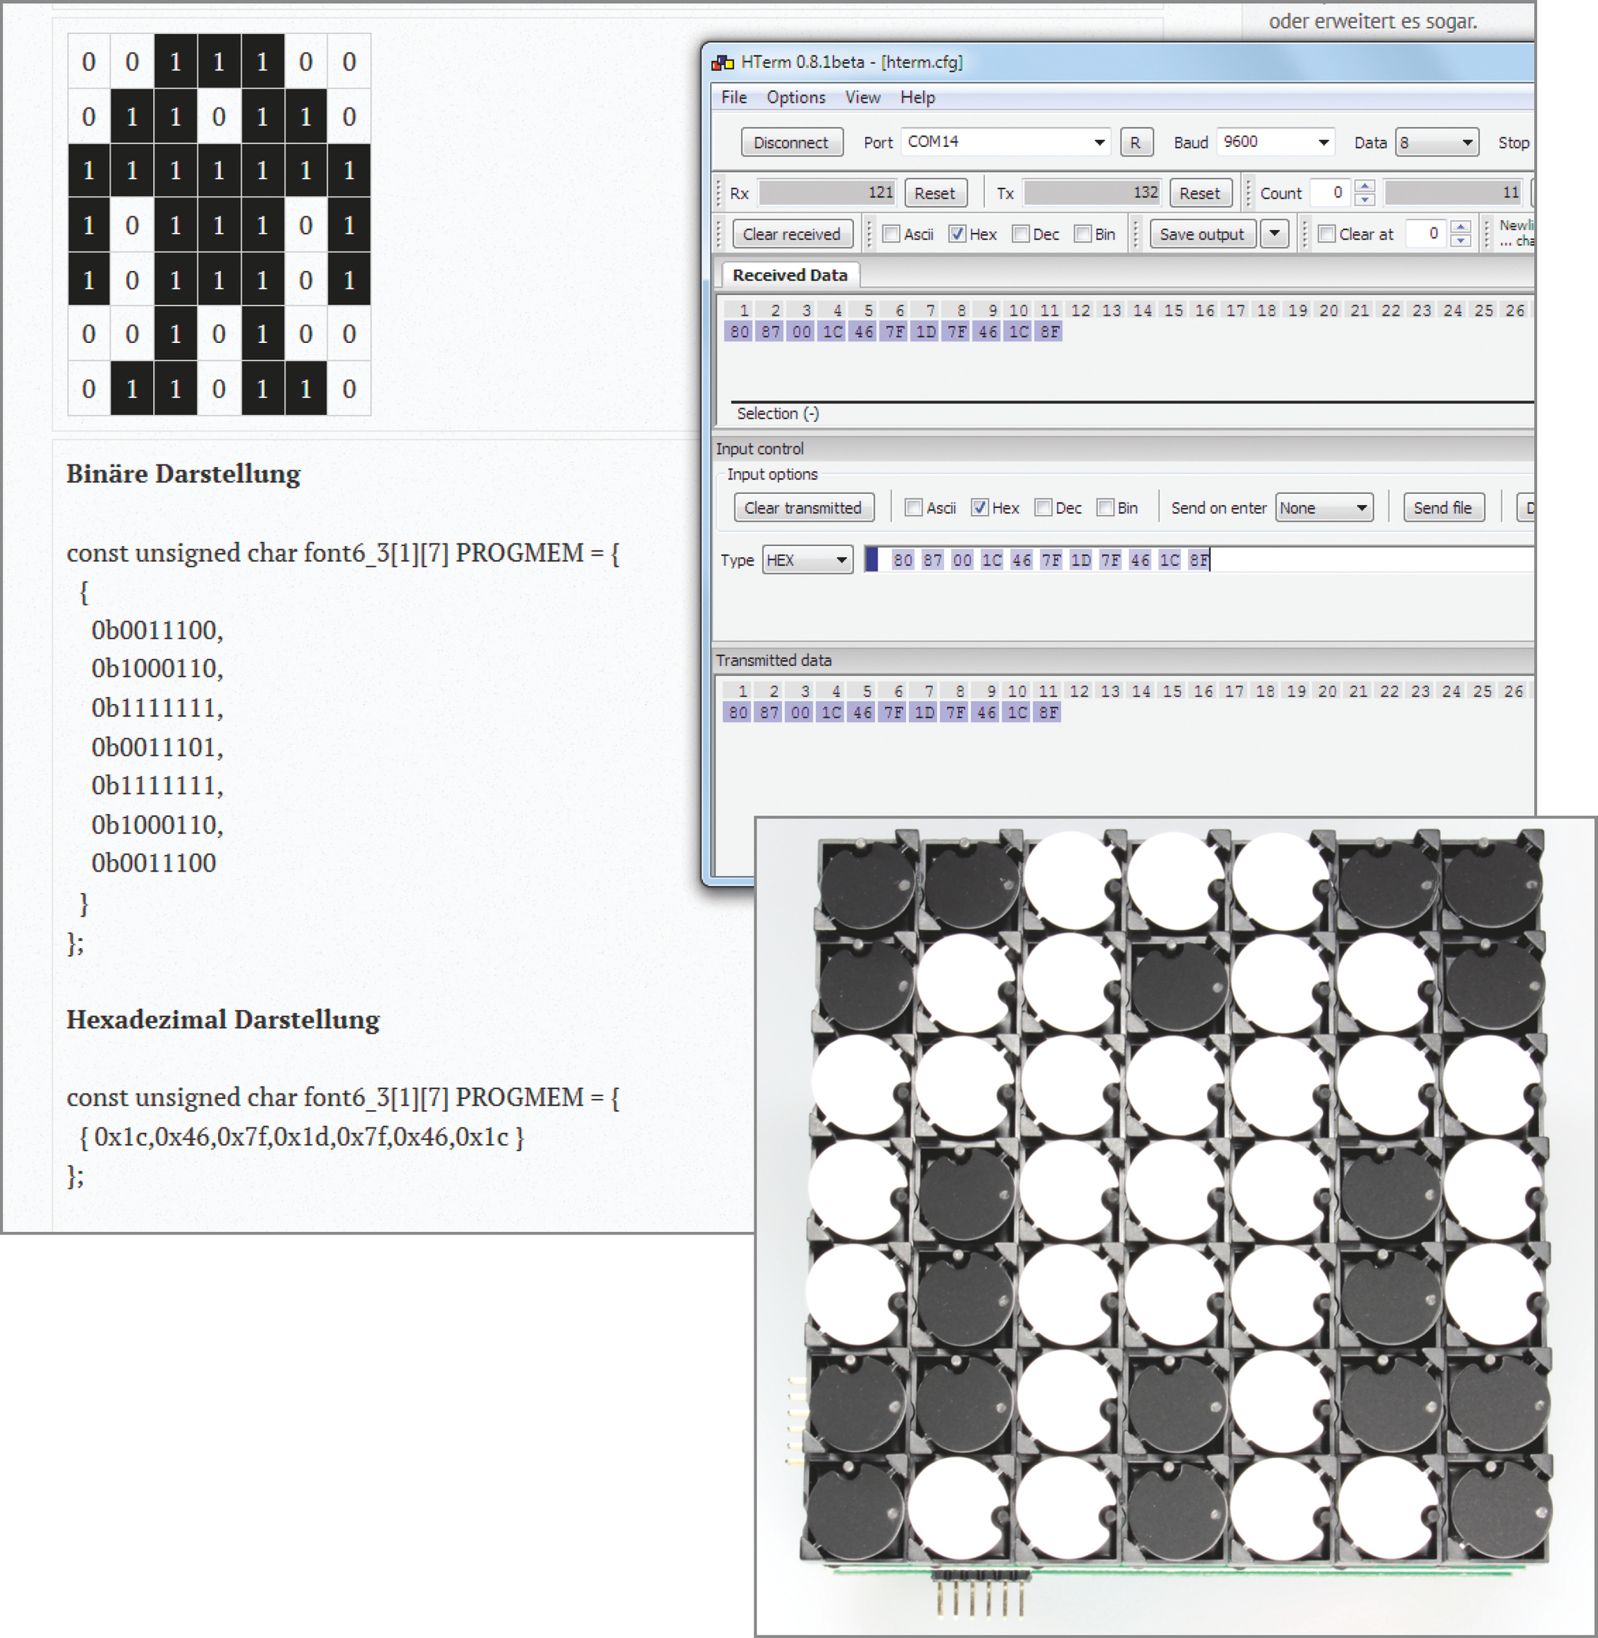1598x1638 pixels.
Task: Expand the Send on enter None dropdown
Action: coord(1361,508)
